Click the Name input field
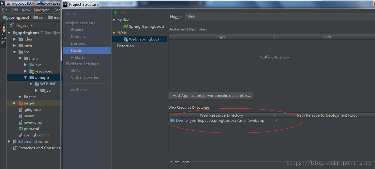Image resolution: width=375 pixels, height=169 pixels. point(280,17)
